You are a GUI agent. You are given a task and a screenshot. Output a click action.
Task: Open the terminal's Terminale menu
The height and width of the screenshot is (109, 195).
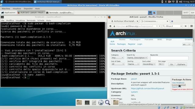(31, 21)
